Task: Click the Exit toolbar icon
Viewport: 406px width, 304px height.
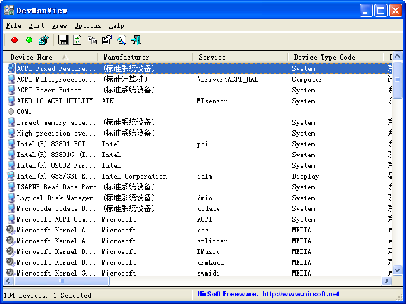Action: pos(136,40)
